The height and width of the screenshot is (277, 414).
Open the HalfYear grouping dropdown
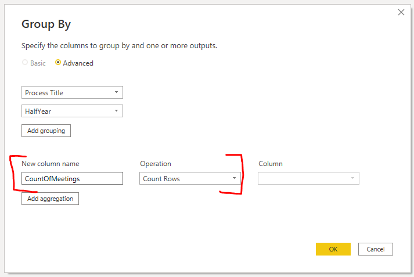[x=72, y=111]
